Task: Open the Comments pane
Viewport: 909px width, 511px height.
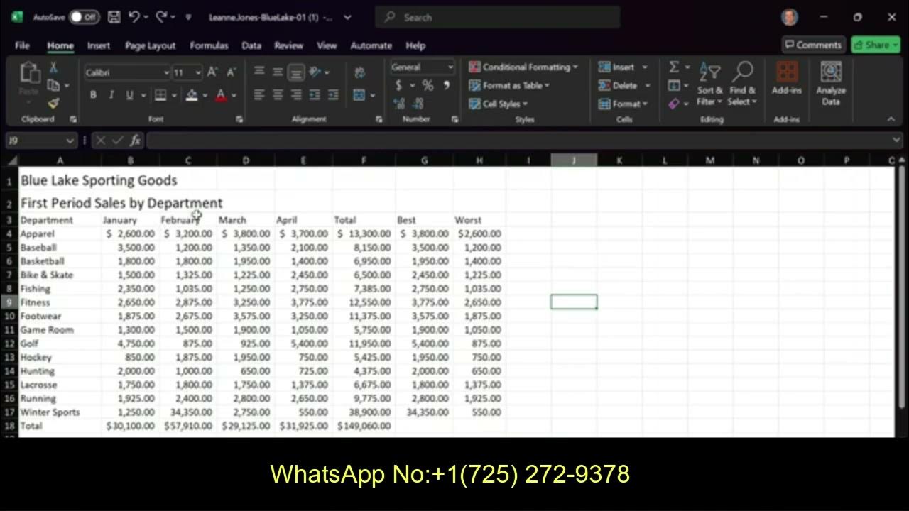Action: pyautogui.click(x=813, y=45)
